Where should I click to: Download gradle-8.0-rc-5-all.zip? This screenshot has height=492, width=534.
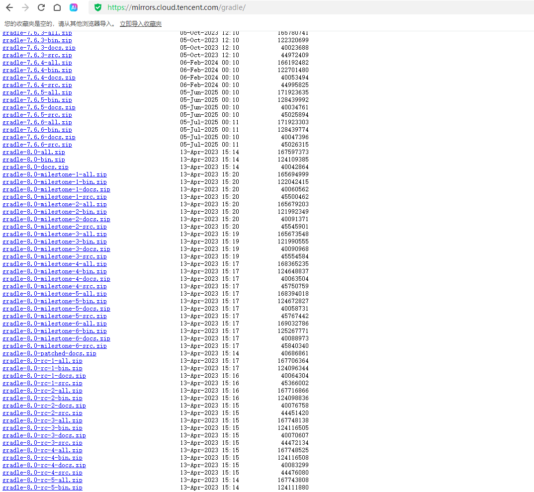coord(42,481)
